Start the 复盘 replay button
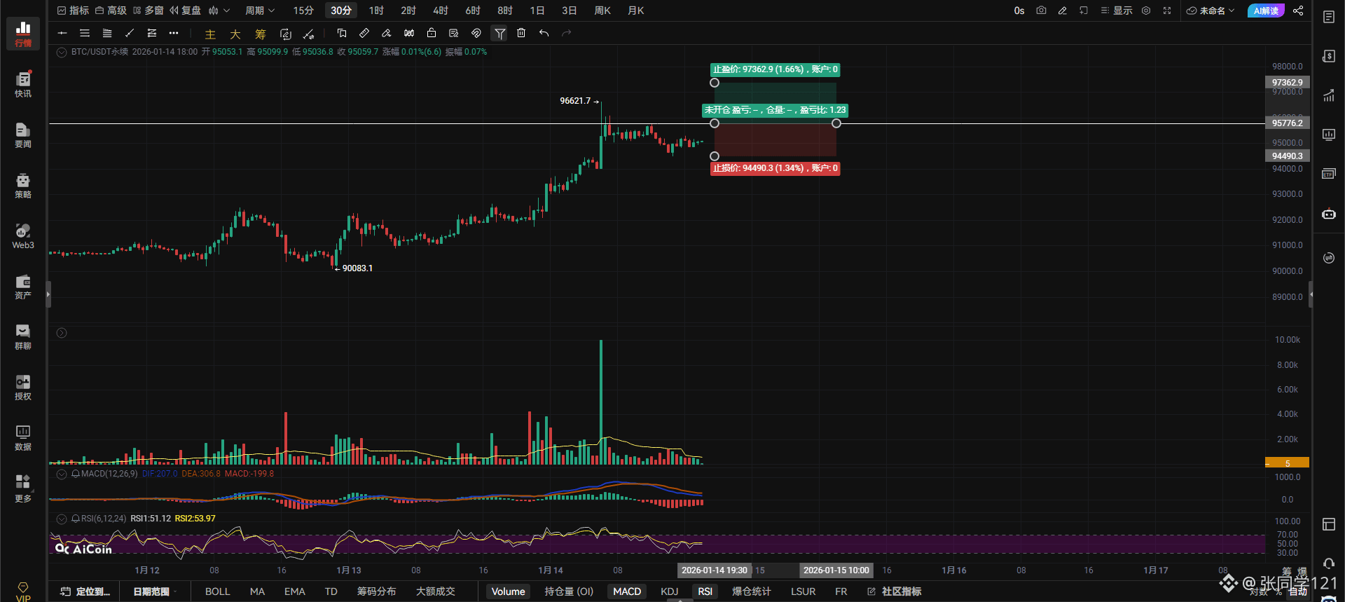The width and height of the screenshot is (1345, 602). [x=186, y=11]
